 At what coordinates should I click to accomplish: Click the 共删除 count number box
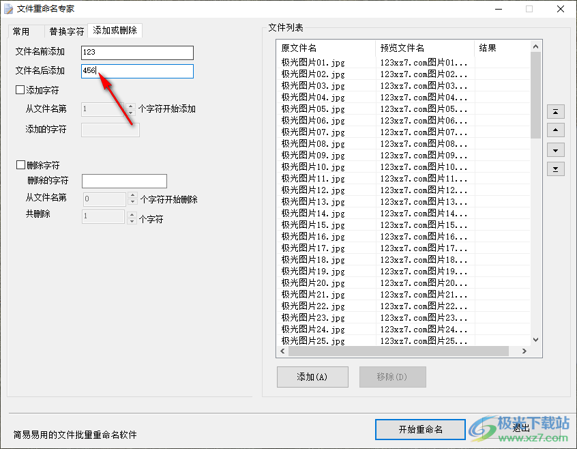[x=104, y=216]
